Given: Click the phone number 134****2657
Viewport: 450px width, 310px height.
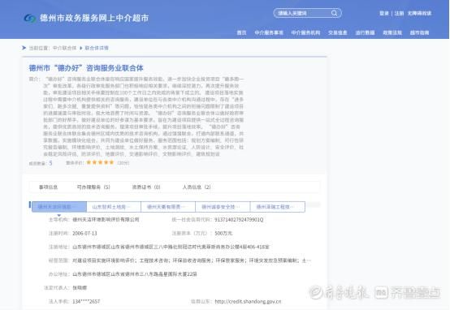Looking at the screenshot, I should coord(86,301).
